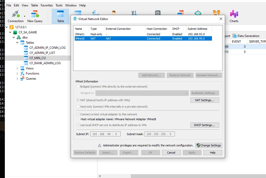
Task: Click the horizontal scrollbar left arrow
Action: click(x=100, y=176)
